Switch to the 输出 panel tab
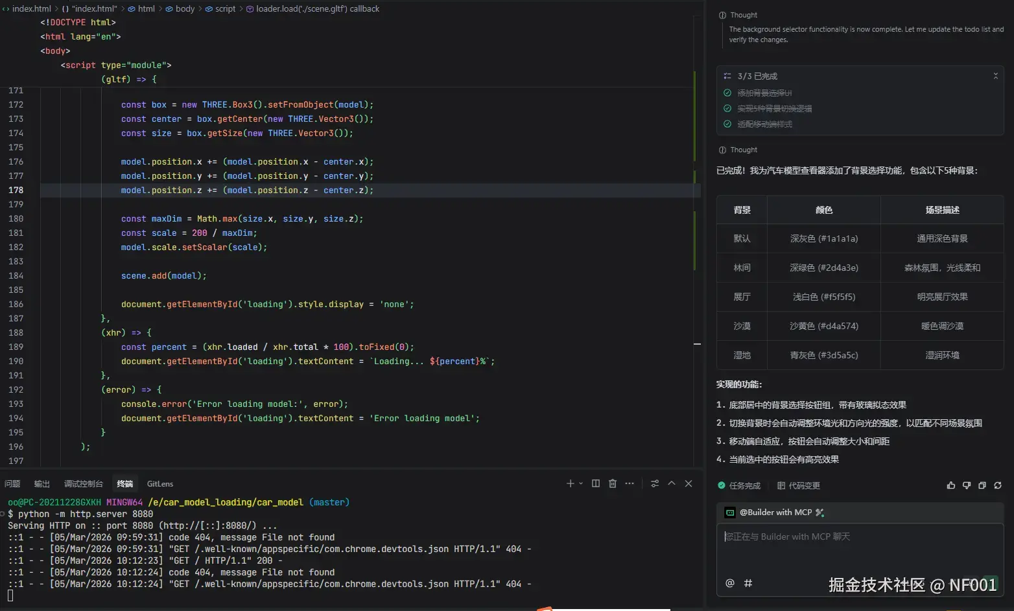 pyautogui.click(x=42, y=484)
